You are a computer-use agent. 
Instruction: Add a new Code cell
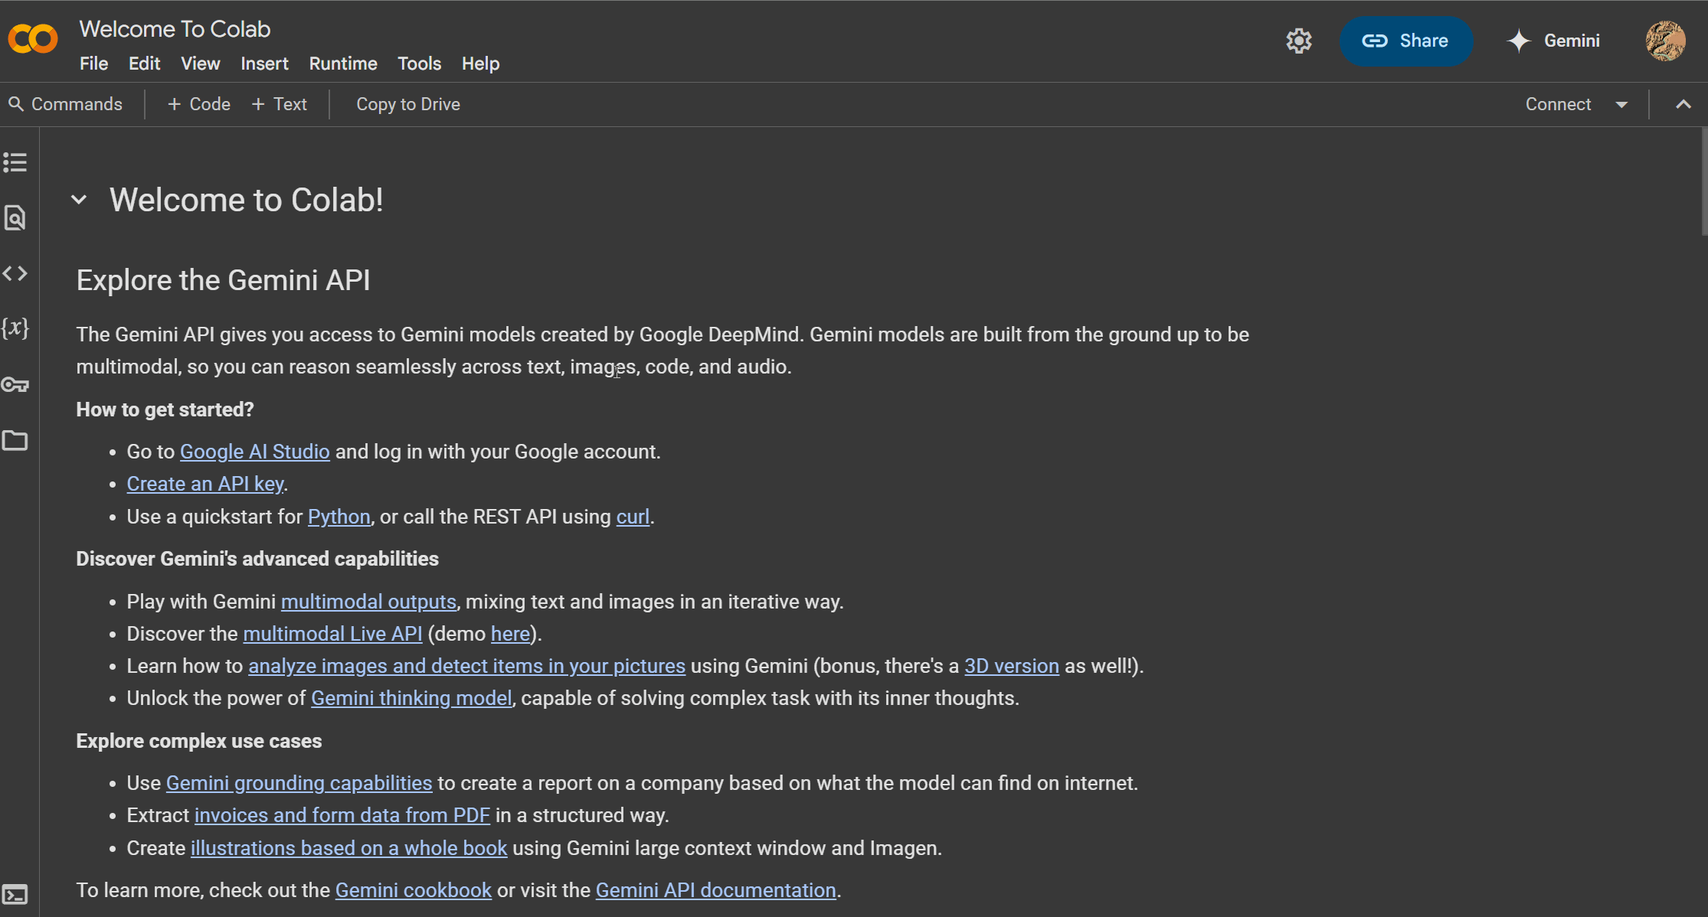coord(199,104)
